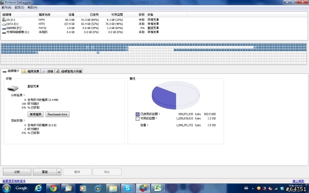
Task: Switch to the 檔案清單 file list tab
Action: coord(31,71)
